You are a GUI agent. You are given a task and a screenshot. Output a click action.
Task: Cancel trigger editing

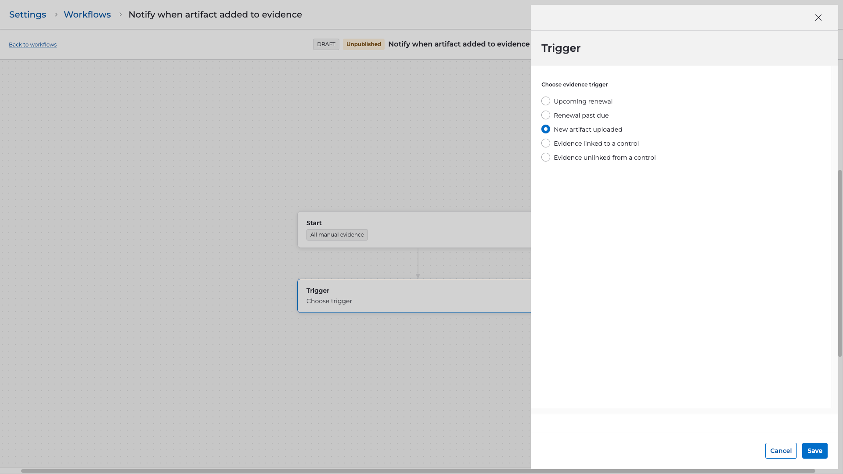click(x=781, y=451)
